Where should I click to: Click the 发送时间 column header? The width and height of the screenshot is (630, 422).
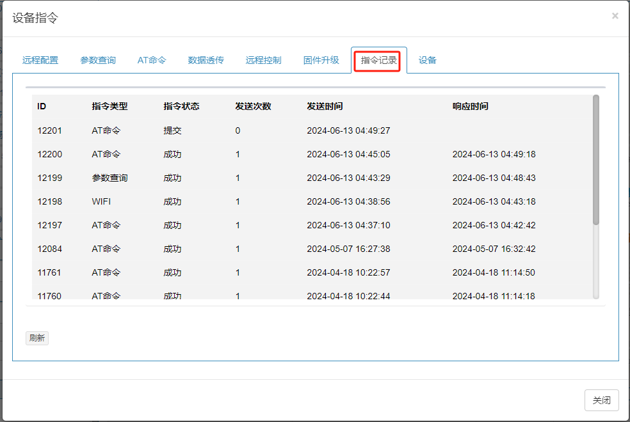[x=325, y=106]
